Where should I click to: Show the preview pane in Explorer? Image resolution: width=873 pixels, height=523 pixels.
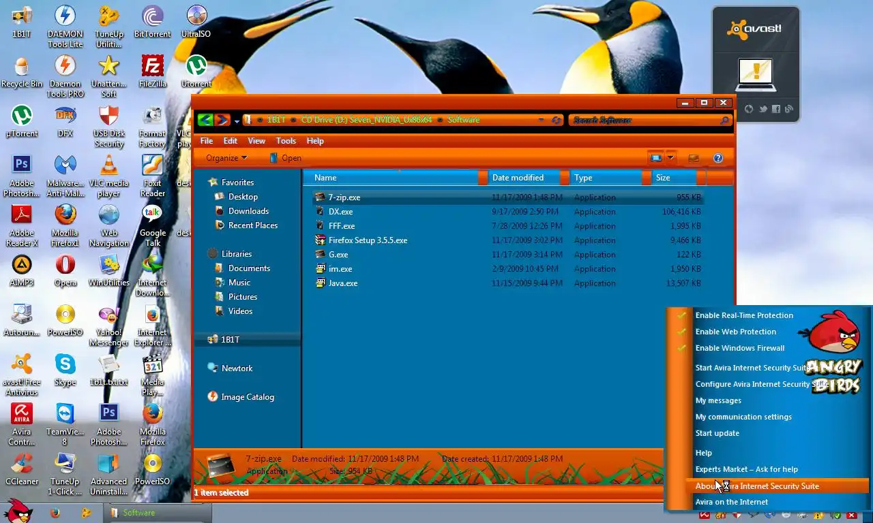click(694, 158)
